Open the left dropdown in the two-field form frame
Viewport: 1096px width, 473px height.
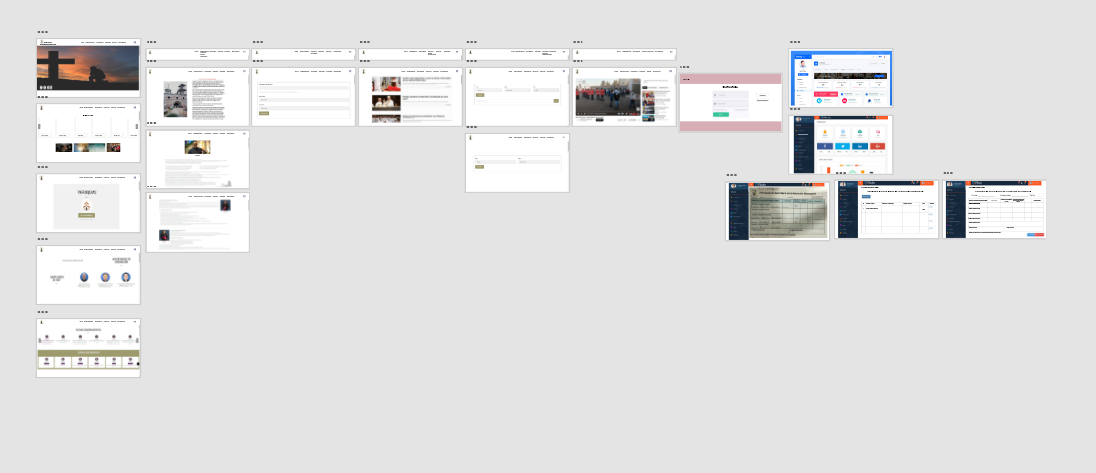495,161
